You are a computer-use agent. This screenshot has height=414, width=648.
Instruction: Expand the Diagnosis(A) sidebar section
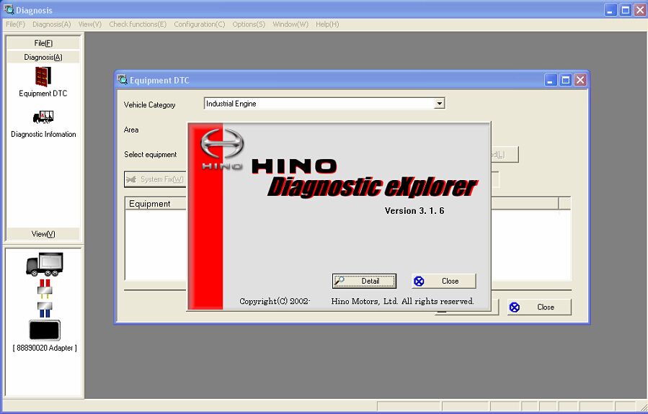(43, 57)
